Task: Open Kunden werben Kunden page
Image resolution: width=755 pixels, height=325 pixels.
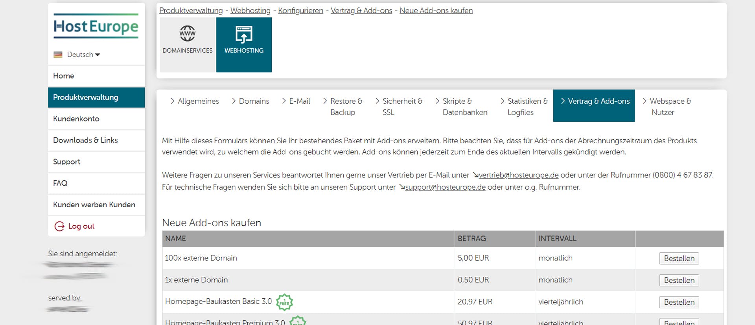Action: [96, 204]
